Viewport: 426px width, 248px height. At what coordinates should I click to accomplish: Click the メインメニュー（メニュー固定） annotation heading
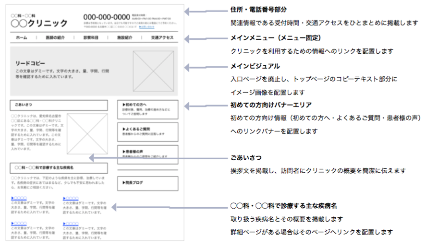276,38
